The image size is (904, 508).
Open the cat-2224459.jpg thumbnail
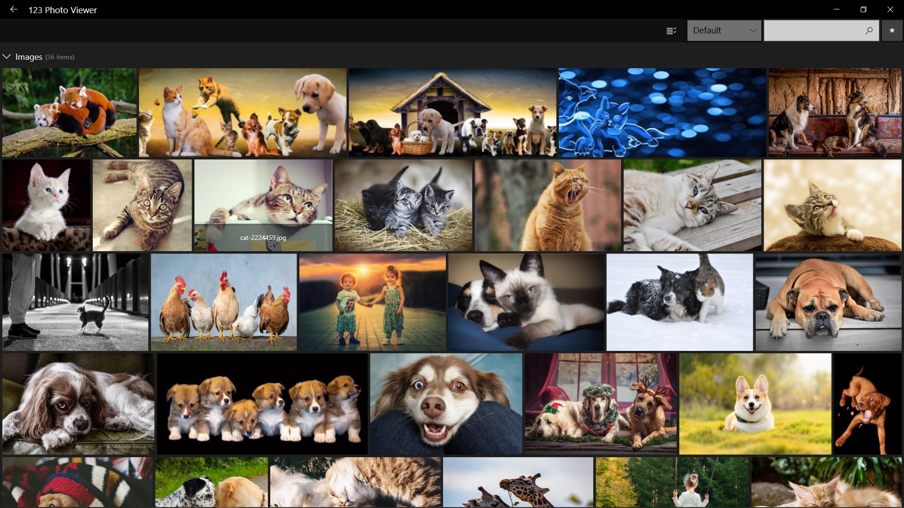point(263,205)
